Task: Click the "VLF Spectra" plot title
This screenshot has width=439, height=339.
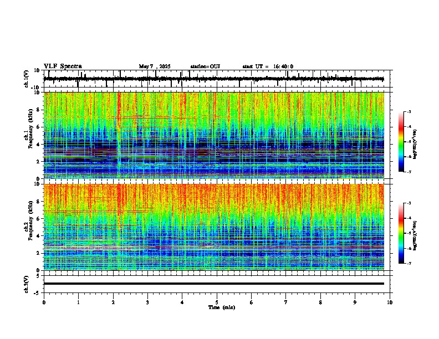Action: 63,66
